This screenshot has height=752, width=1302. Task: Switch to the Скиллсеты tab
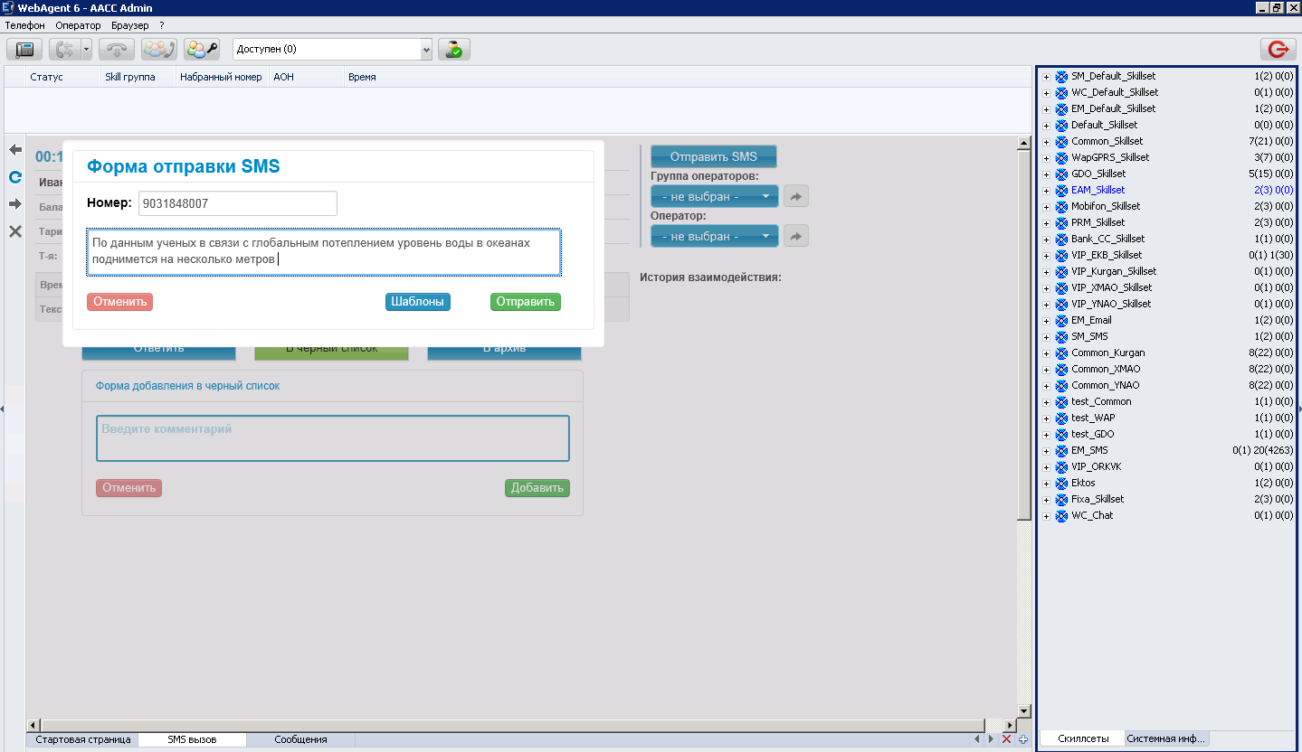pyautogui.click(x=1083, y=738)
